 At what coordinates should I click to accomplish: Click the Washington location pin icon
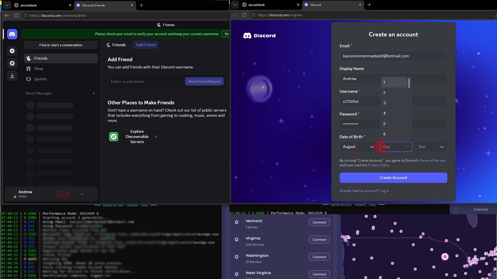tap(237, 257)
